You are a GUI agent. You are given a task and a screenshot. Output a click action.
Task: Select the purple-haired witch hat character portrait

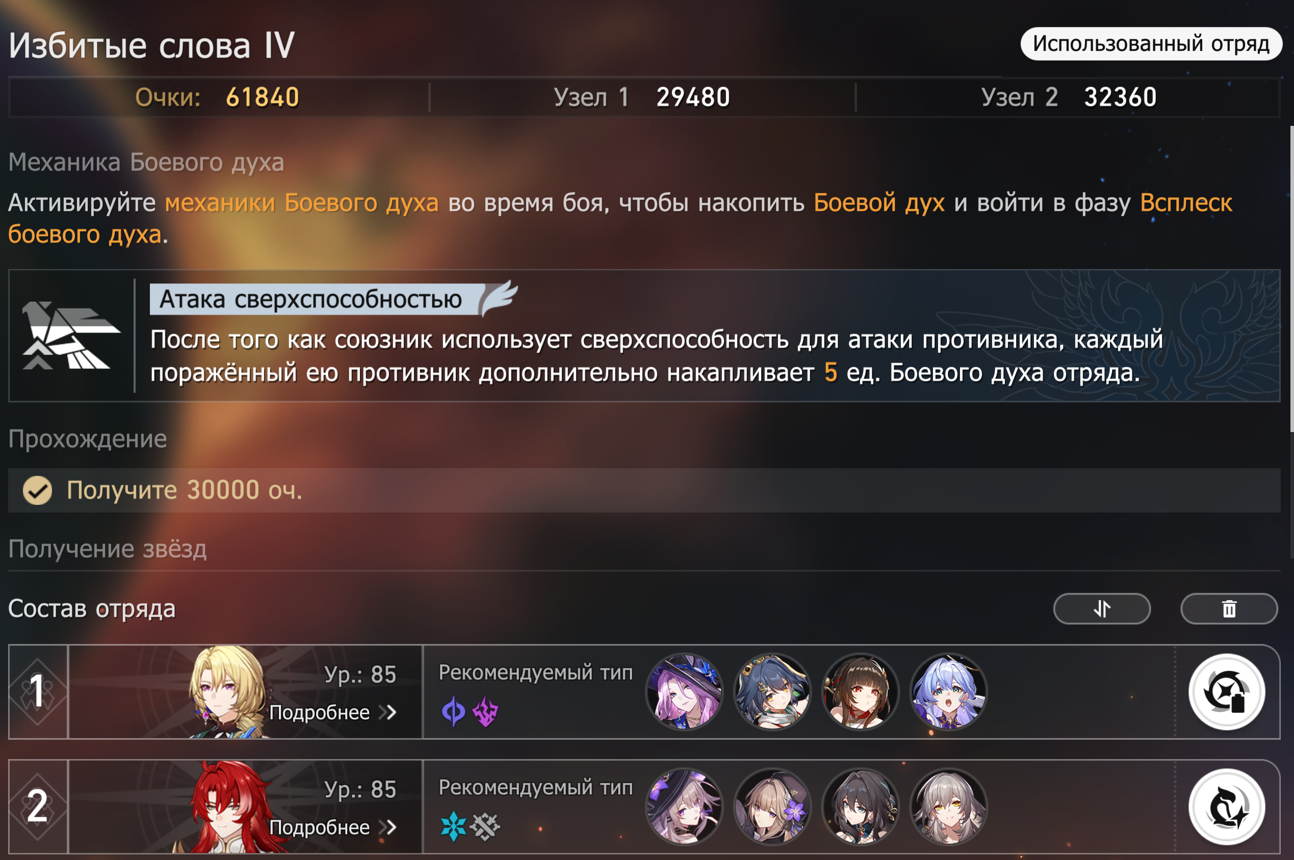(684, 692)
